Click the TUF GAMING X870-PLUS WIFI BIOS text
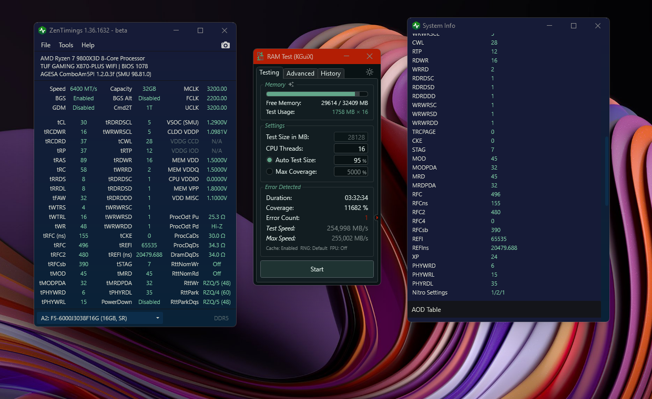 click(94, 67)
